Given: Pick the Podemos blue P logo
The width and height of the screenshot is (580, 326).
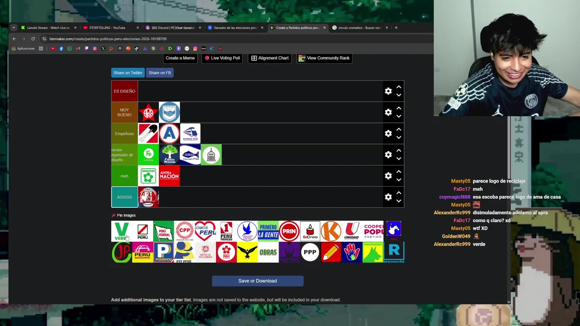Looking at the screenshot, I should [163, 252].
